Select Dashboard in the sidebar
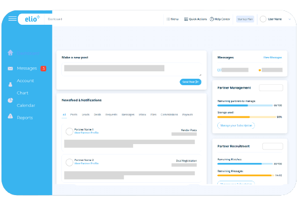This screenshot has width=298, height=205. tap(28, 53)
